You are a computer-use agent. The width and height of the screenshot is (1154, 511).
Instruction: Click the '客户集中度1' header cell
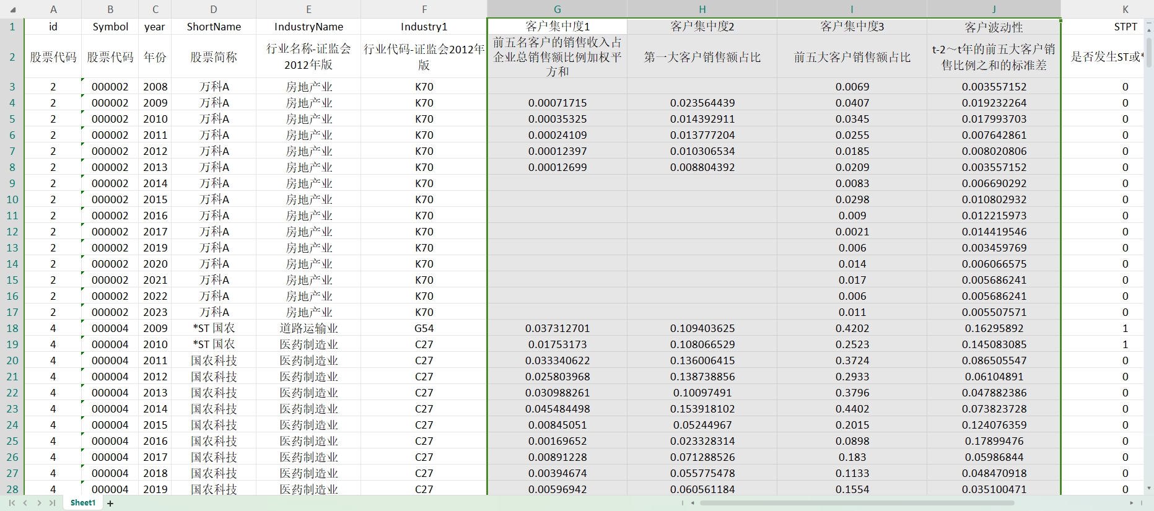pyautogui.click(x=557, y=27)
